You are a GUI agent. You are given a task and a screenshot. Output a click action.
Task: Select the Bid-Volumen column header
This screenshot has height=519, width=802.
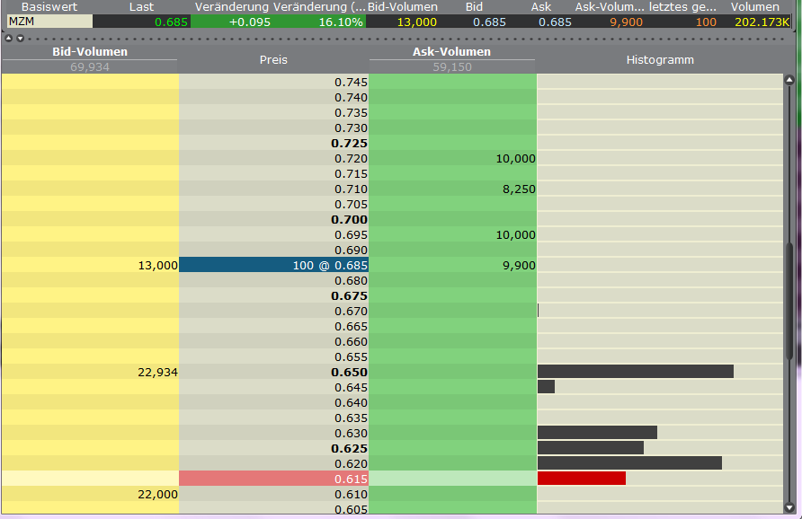tap(89, 52)
